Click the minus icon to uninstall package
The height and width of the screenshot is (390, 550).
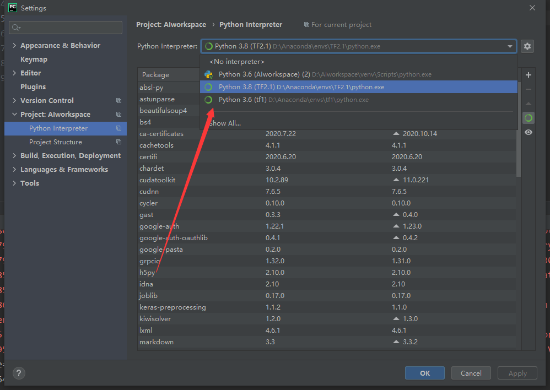click(529, 89)
